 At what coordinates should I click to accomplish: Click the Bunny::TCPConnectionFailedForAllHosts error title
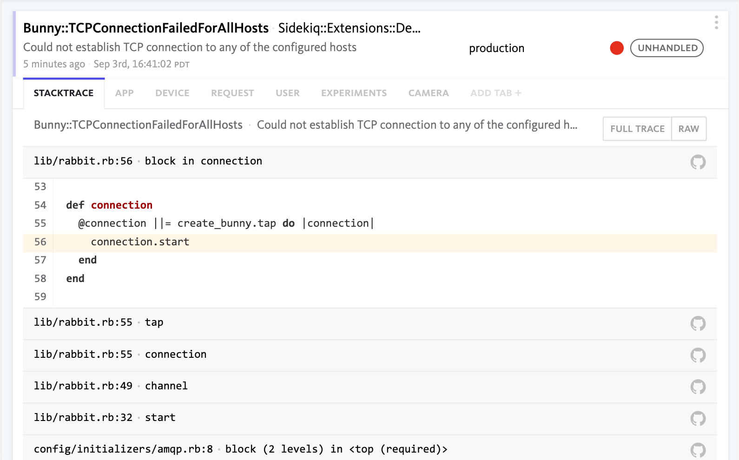[x=146, y=28]
